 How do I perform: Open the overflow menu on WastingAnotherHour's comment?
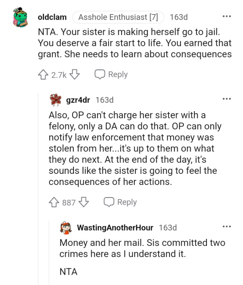point(227,226)
